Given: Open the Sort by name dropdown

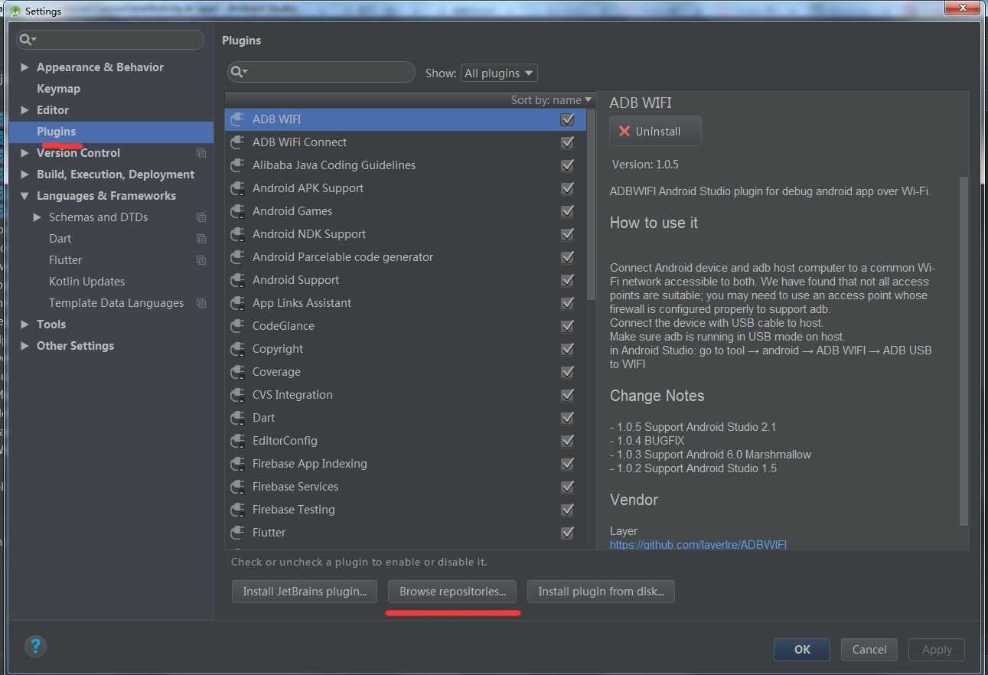Looking at the screenshot, I should [551, 100].
